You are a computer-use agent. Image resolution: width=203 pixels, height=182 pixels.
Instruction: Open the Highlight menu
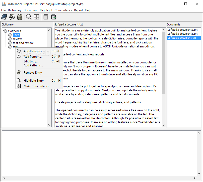point(46,10)
